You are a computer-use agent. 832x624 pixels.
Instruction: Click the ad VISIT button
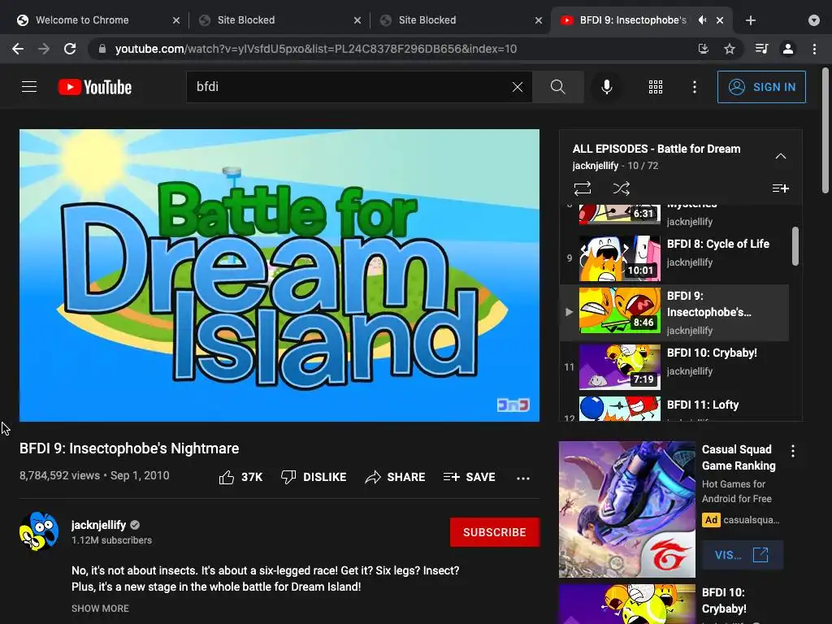point(742,555)
